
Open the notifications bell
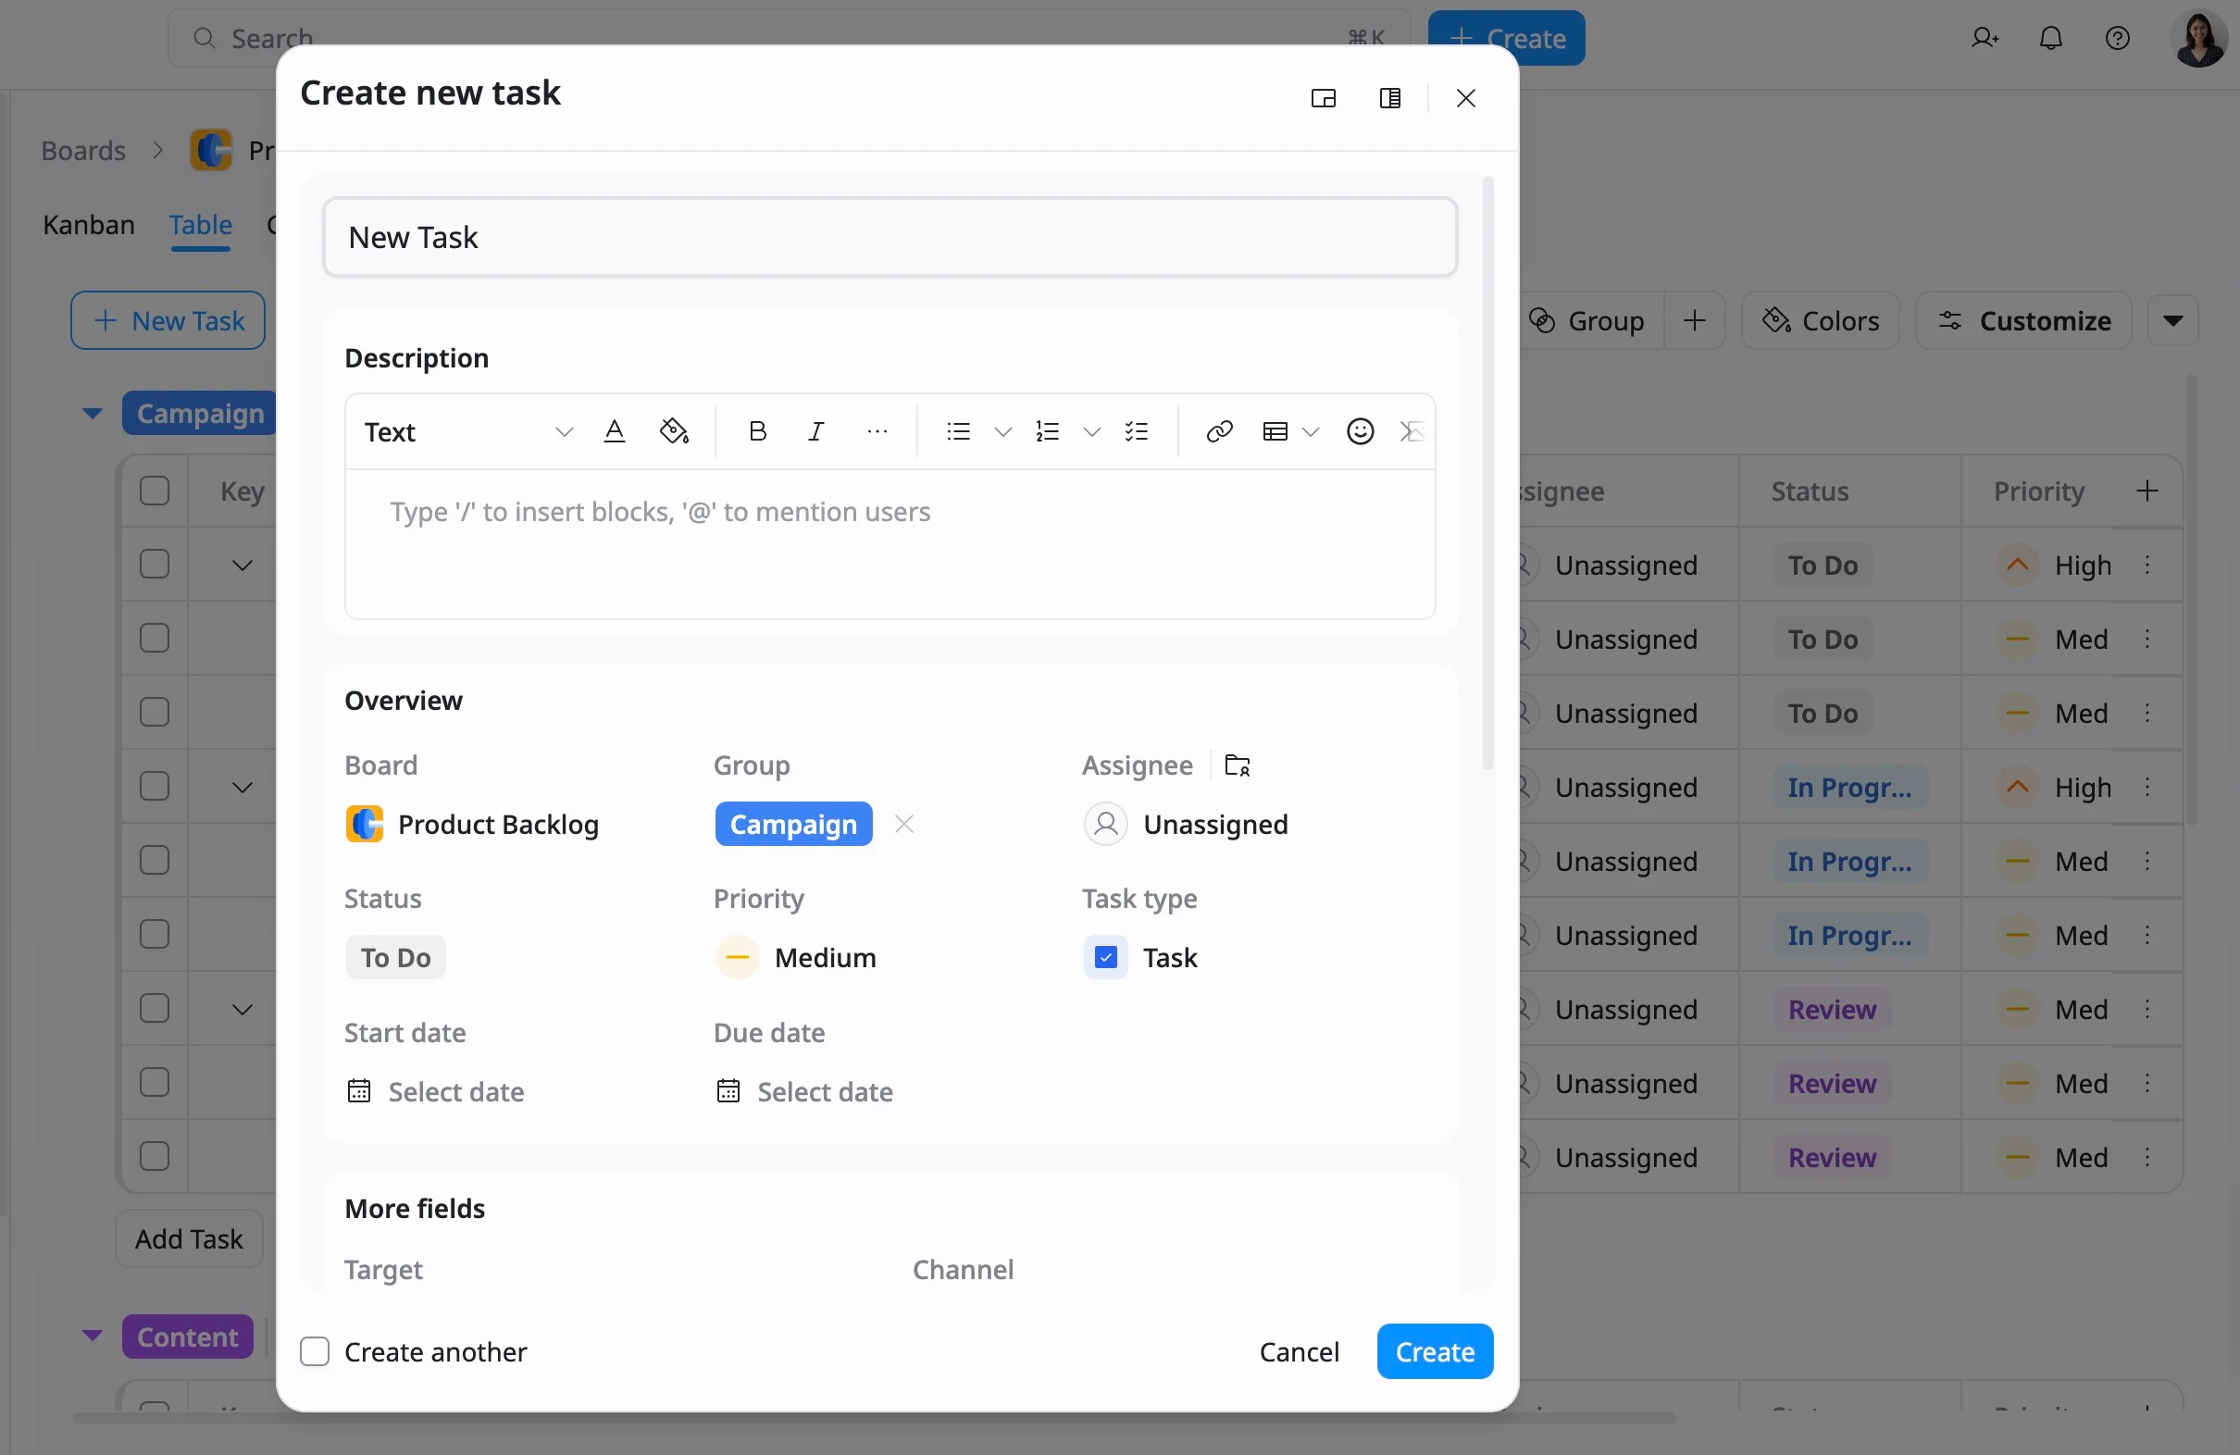point(2051,38)
